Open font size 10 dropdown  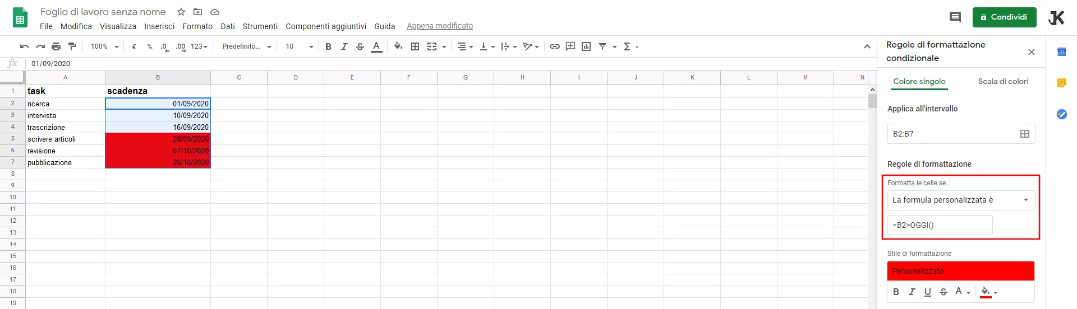click(300, 46)
